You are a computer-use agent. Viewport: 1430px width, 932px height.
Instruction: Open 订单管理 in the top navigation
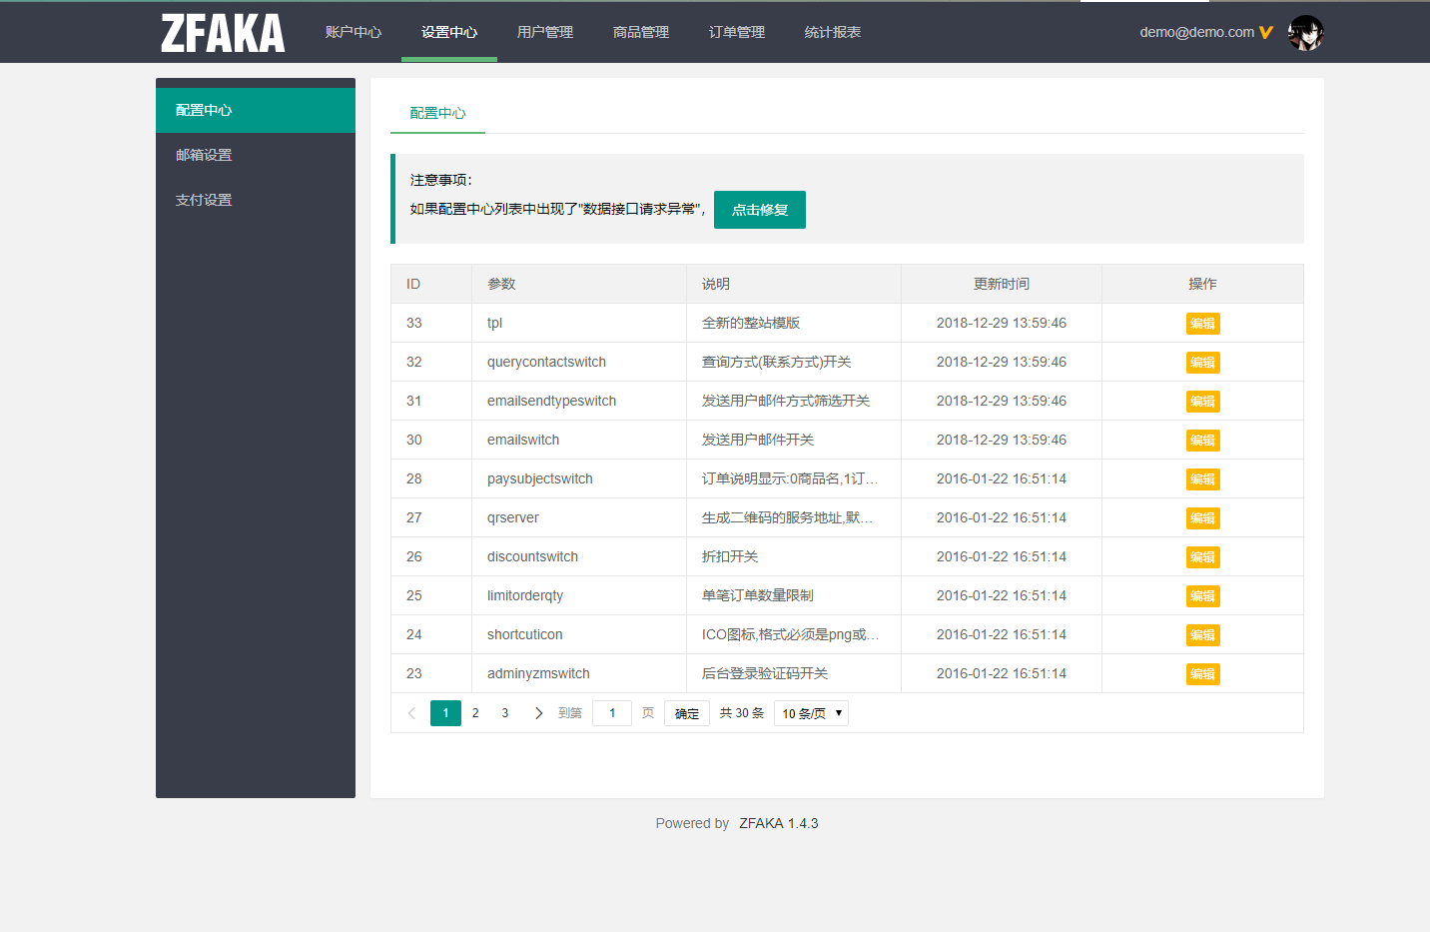[x=737, y=32]
